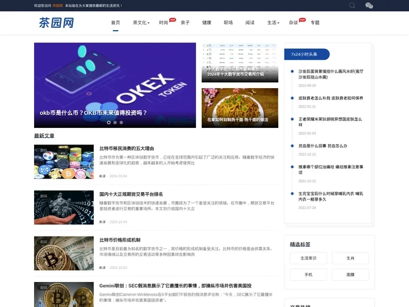Open the 亲子 nav item
Screen dimensions: 409x307
(185, 23)
